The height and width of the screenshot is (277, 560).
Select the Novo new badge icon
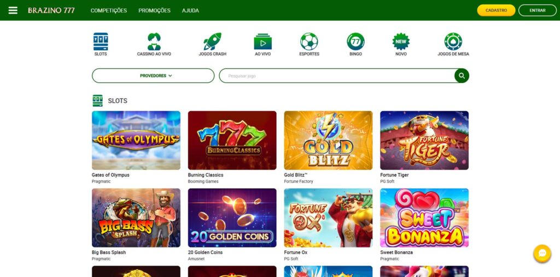(x=401, y=42)
